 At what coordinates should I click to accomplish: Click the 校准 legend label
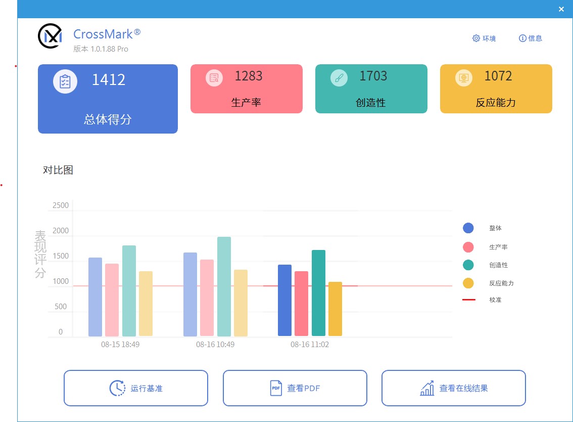click(x=495, y=300)
